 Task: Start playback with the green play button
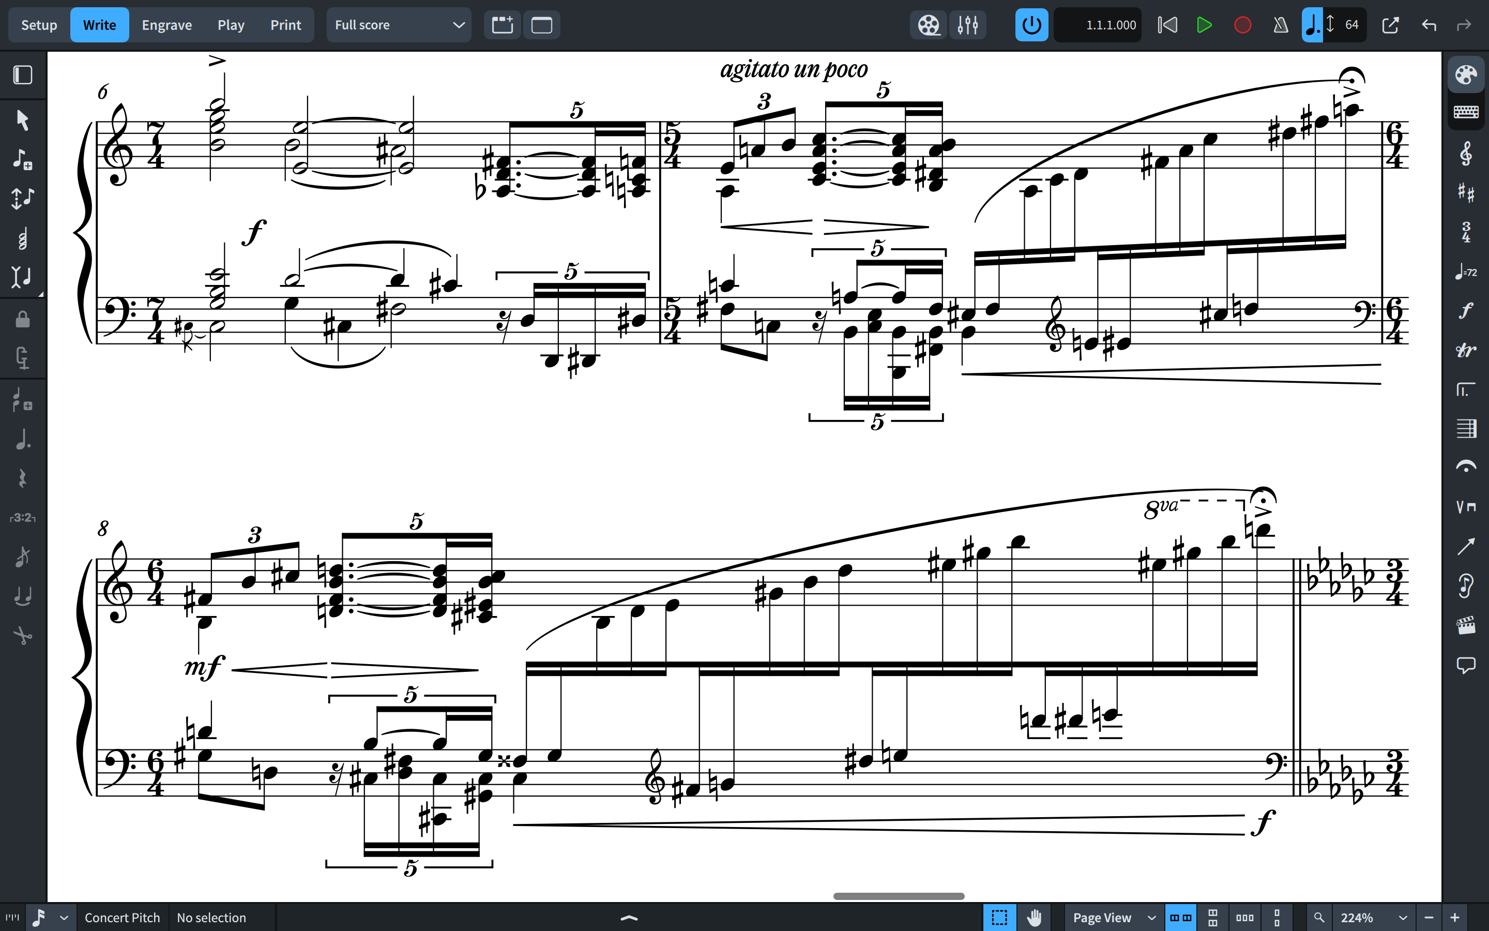(1204, 25)
